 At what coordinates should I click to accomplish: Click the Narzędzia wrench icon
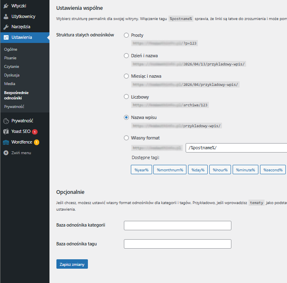coord(6,27)
